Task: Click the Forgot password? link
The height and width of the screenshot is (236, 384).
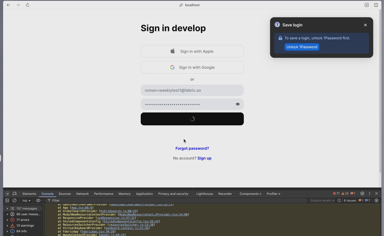Action: click(x=192, y=148)
